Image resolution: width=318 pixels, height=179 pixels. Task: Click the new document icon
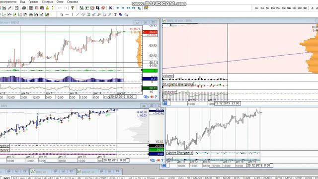tap(16, 8)
